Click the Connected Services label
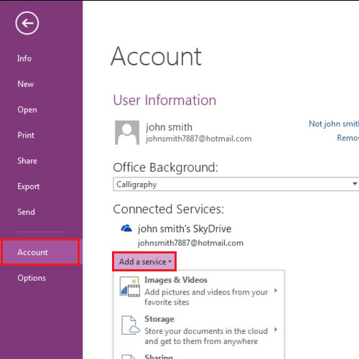The image size is (359, 359). coord(169,209)
